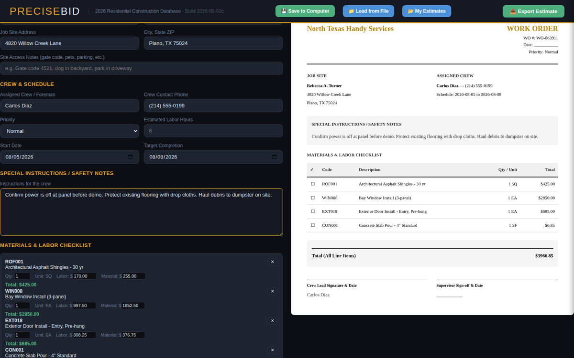
Task: Click WIN008 quantity field
Action: [x=22, y=305]
